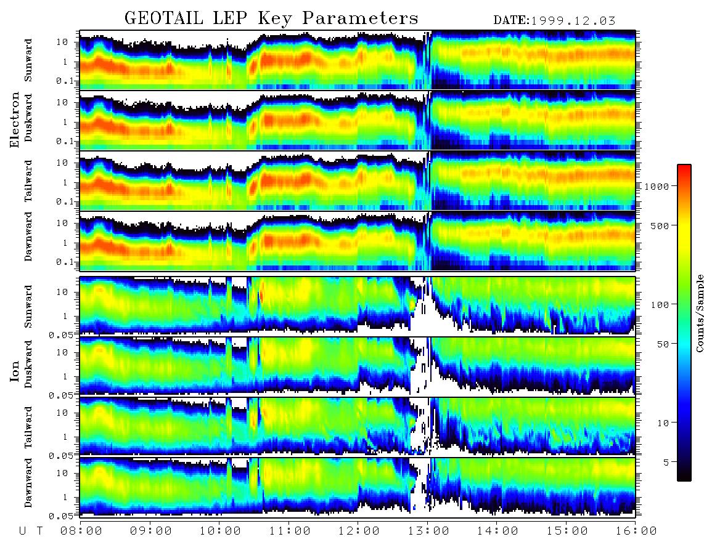Screen dimensions: 704x542
Task: Click the 09:00 time tick label
Action: [x=150, y=531]
